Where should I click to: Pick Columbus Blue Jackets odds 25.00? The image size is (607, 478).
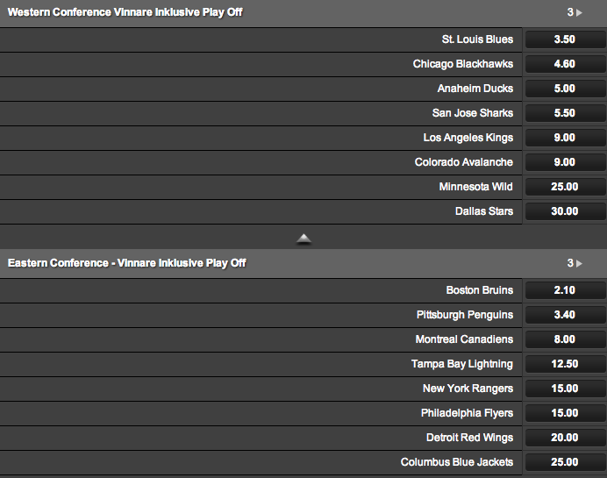[565, 462]
